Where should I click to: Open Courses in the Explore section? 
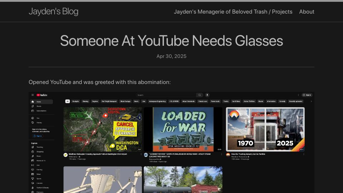[41, 183]
